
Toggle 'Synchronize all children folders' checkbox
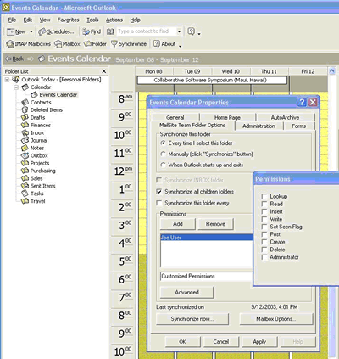pyautogui.click(x=159, y=192)
